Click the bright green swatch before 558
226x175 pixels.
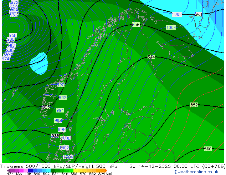(71, 170)
